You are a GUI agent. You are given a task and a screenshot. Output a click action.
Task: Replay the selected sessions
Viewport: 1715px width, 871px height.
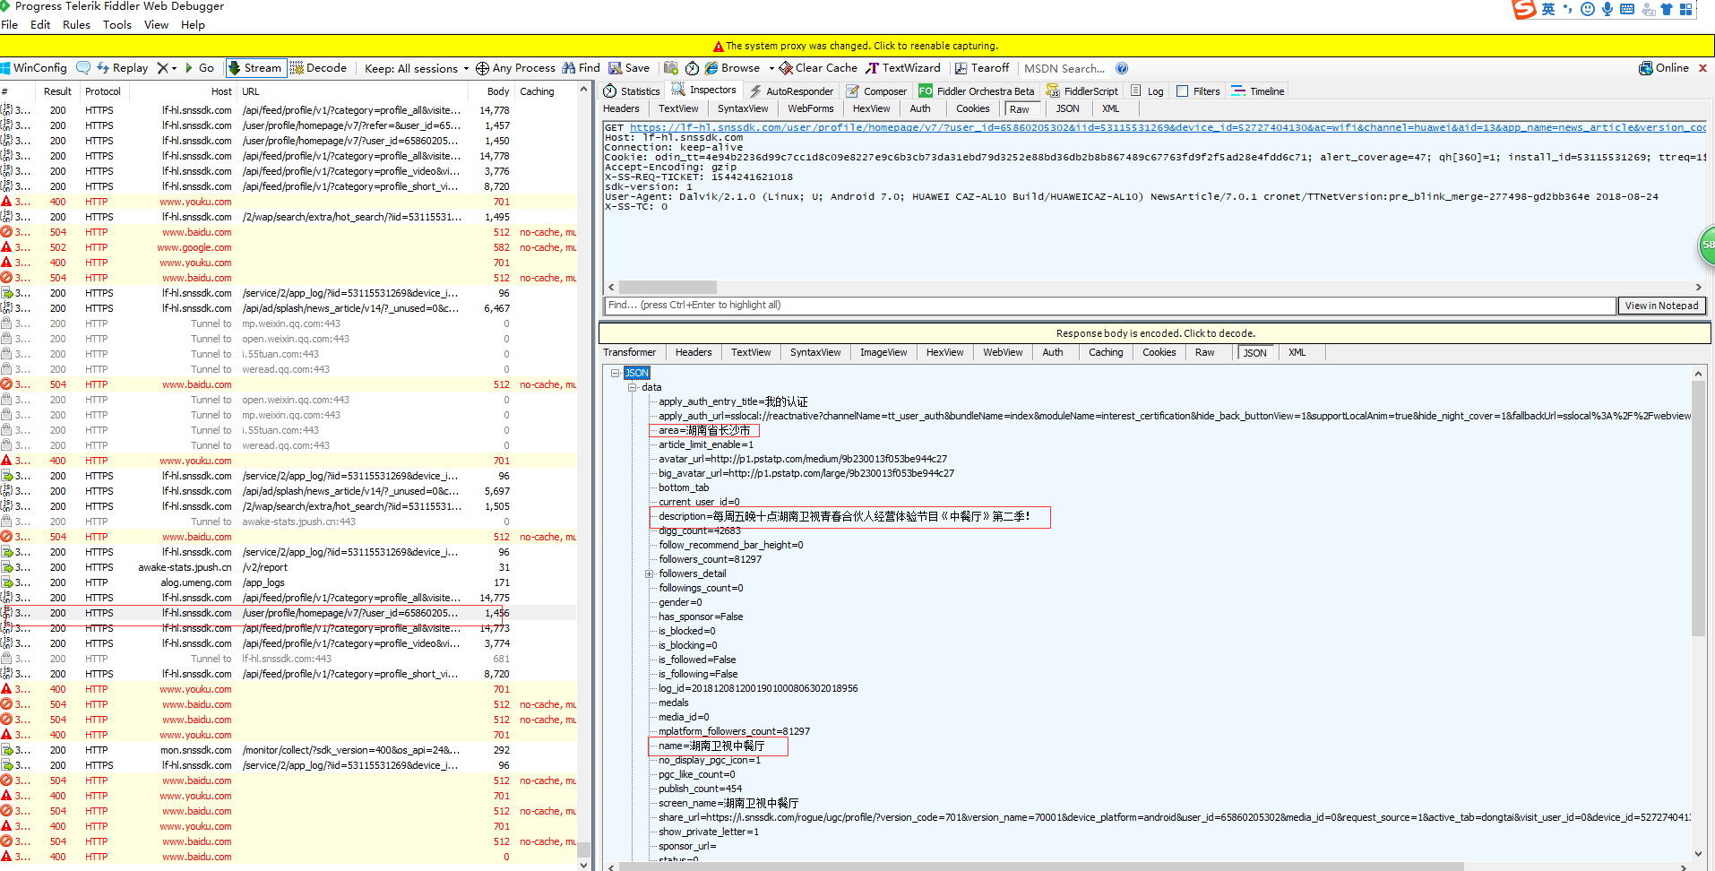(123, 68)
